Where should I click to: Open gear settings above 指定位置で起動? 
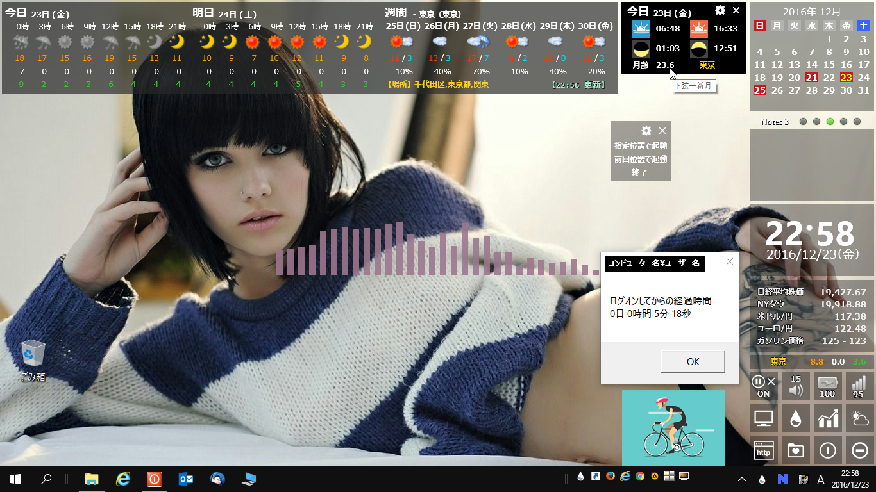point(646,130)
